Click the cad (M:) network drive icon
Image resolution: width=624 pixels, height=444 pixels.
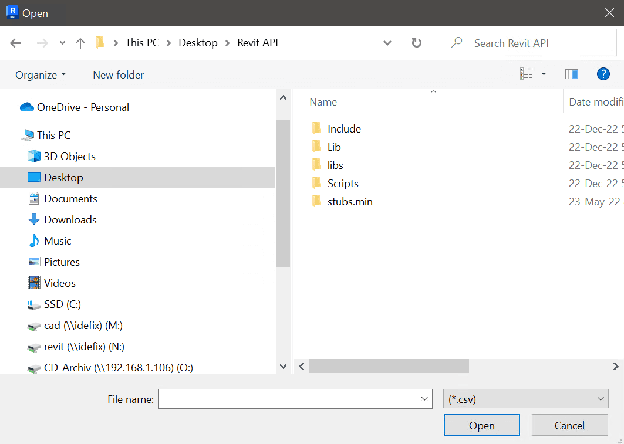(x=34, y=326)
